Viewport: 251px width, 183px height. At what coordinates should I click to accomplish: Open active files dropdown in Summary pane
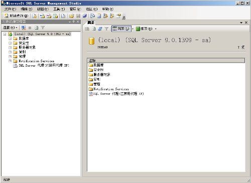pos(241,23)
